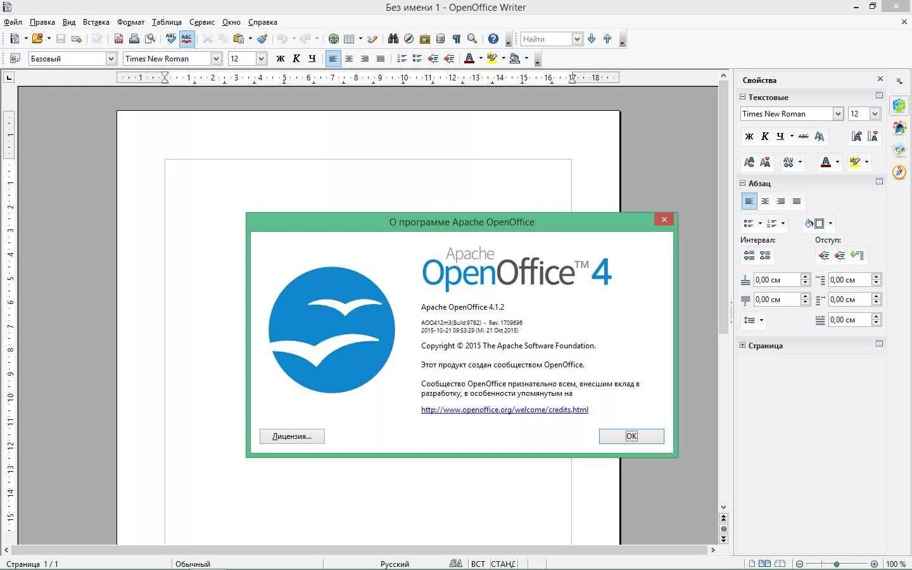
Task: Click Numbering On/Off toolbar icon
Action: [x=402, y=58]
